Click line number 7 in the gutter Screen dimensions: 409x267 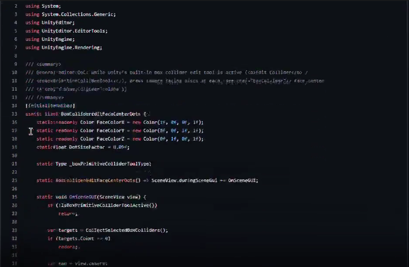tap(16, 47)
